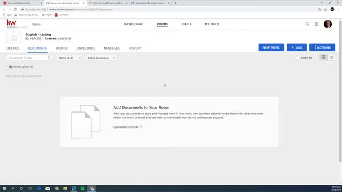Open the Actions button menu

(x=322, y=47)
